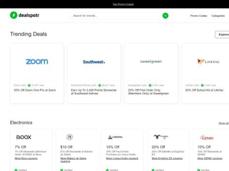Image resolution: width=229 pixels, height=171 pixels.
Task: Click the verified checkmark beside Southwest Airlines code
Action: (x=100, y=85)
